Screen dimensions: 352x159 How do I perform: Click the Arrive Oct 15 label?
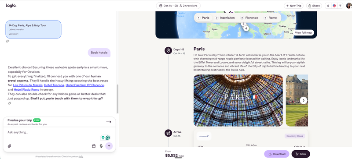(x=177, y=134)
